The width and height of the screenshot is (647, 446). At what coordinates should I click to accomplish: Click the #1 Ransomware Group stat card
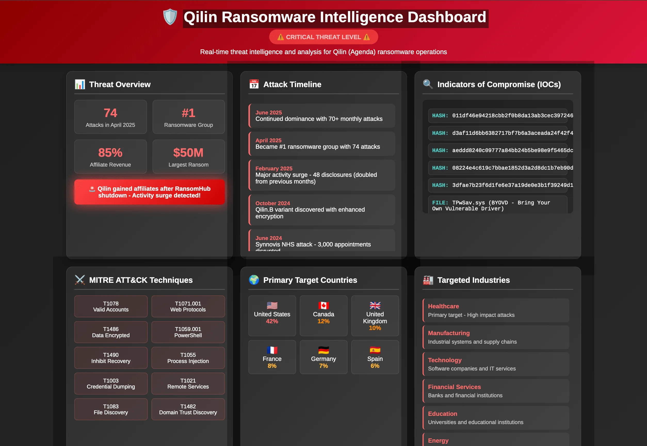point(189,117)
